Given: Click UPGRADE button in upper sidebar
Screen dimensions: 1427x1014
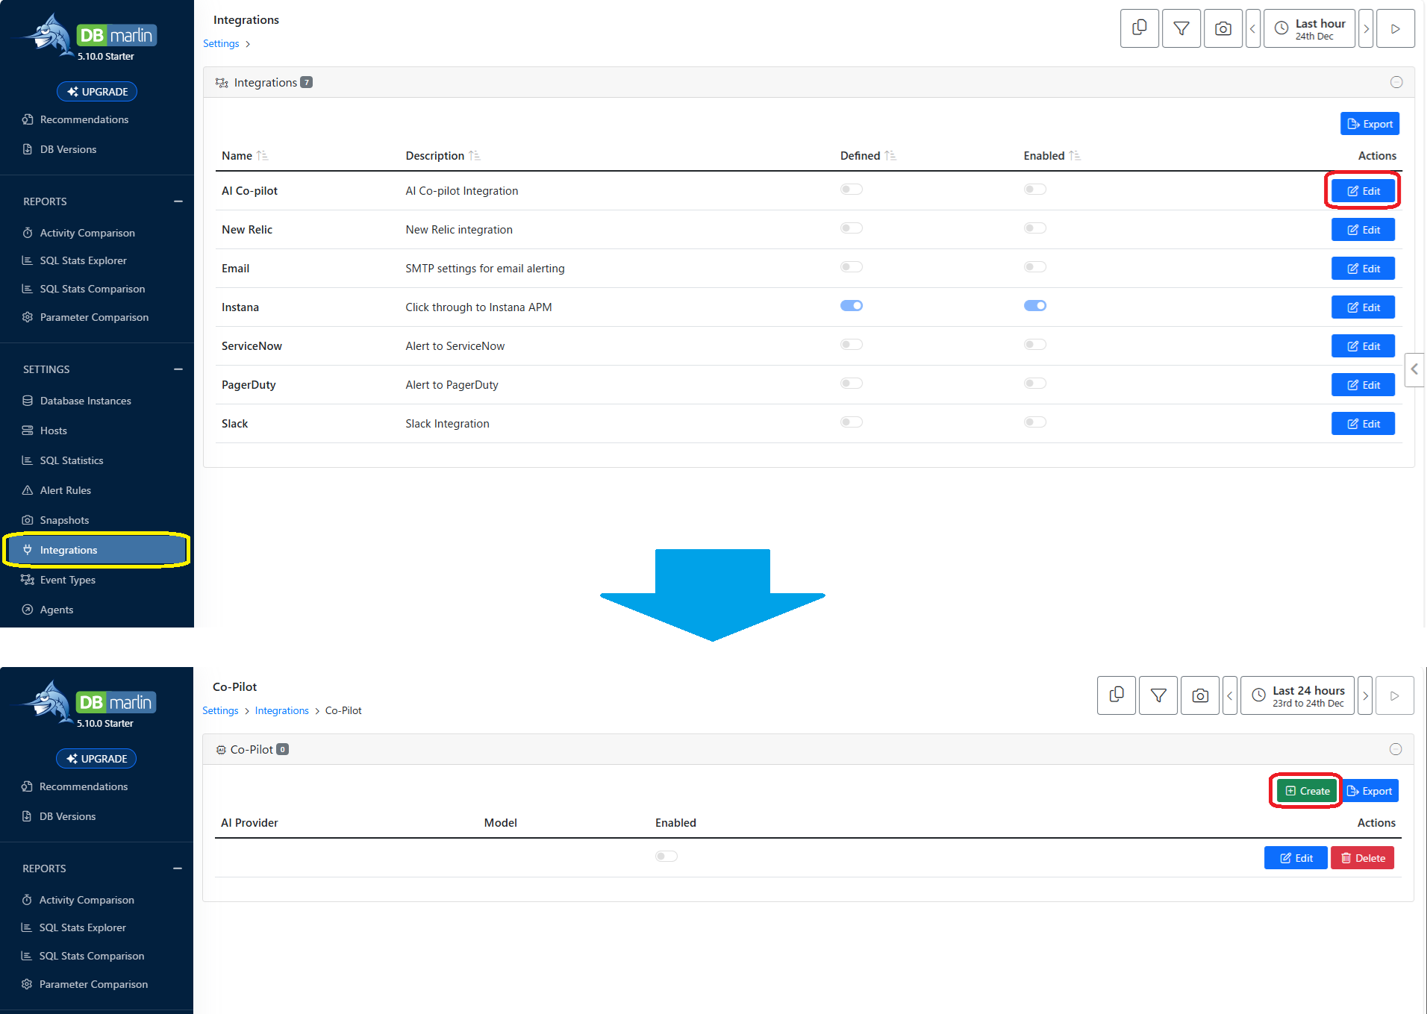Looking at the screenshot, I should coord(97,92).
